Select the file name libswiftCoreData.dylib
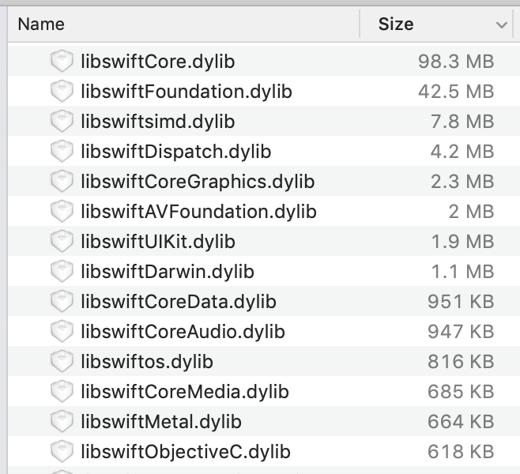This screenshot has height=474, width=520. tap(179, 302)
